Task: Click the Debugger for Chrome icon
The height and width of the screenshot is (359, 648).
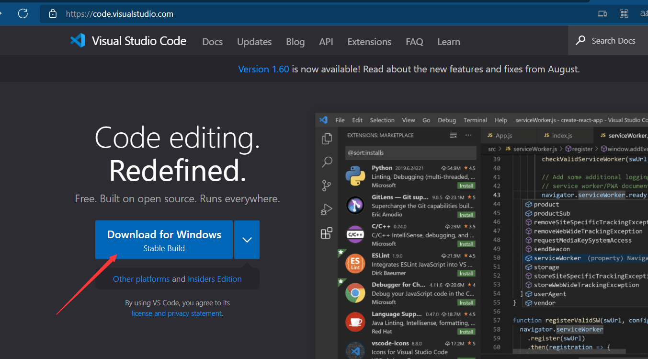Action: click(355, 293)
